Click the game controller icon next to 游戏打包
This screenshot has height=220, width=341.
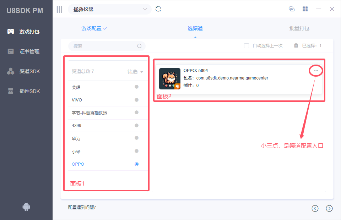11,32
